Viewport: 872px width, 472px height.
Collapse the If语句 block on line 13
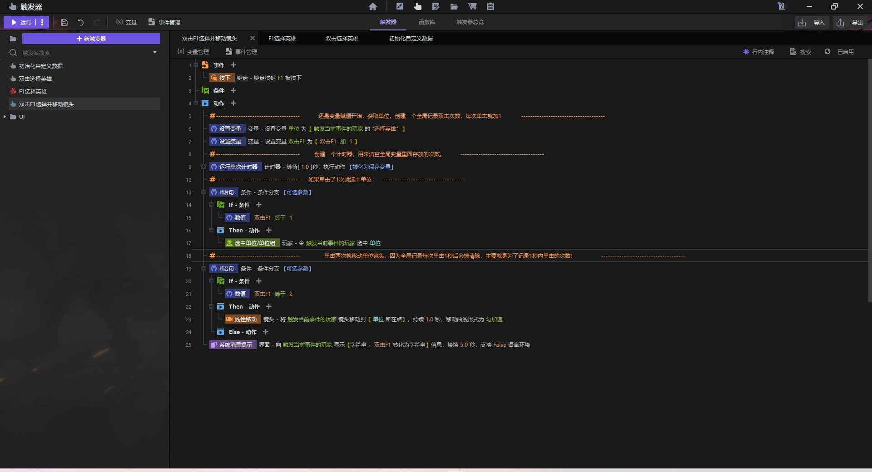203,192
